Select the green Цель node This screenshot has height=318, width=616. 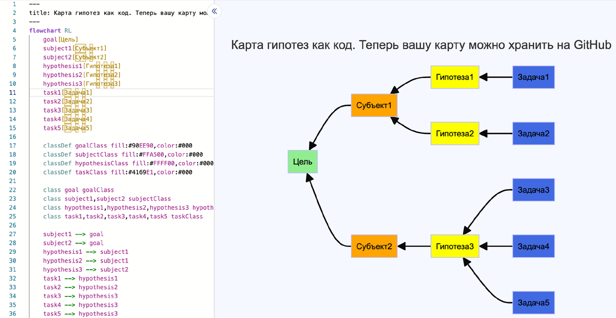(302, 162)
